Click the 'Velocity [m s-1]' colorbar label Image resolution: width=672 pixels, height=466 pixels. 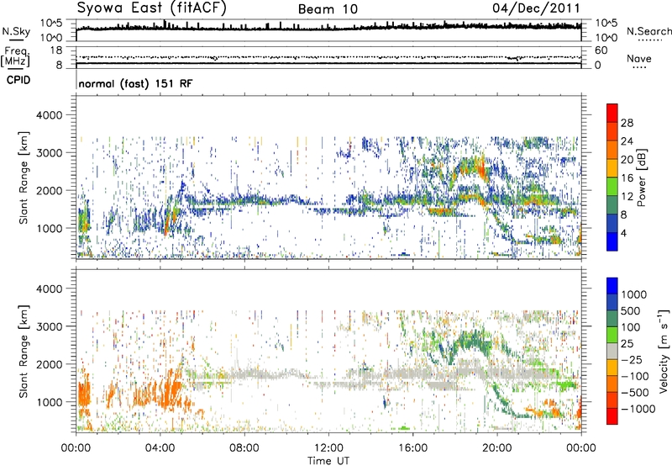pos(664,350)
